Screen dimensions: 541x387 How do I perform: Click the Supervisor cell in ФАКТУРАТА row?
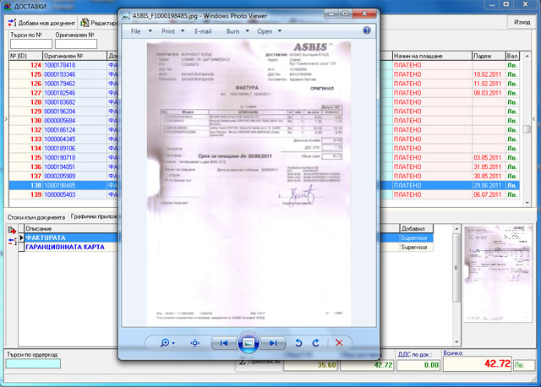pos(416,237)
